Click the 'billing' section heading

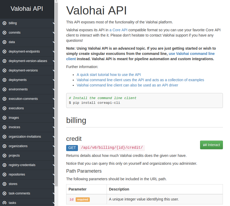pos(76,120)
